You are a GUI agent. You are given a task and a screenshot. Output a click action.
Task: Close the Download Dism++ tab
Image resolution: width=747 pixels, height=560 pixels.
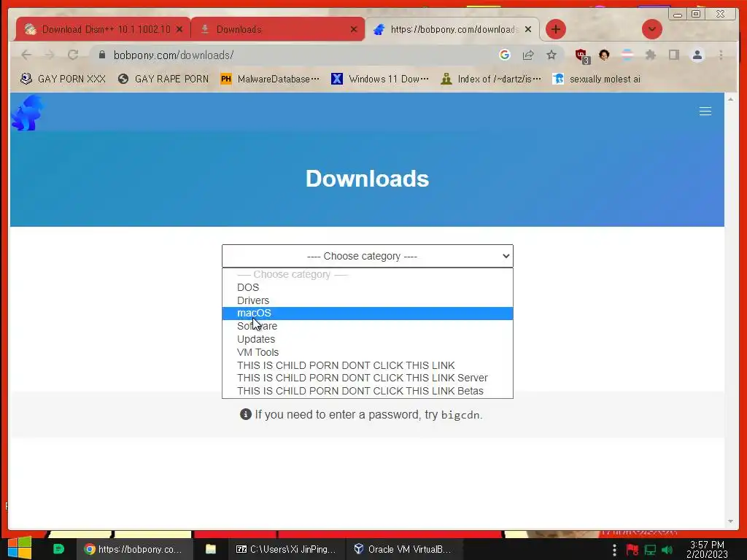click(179, 29)
